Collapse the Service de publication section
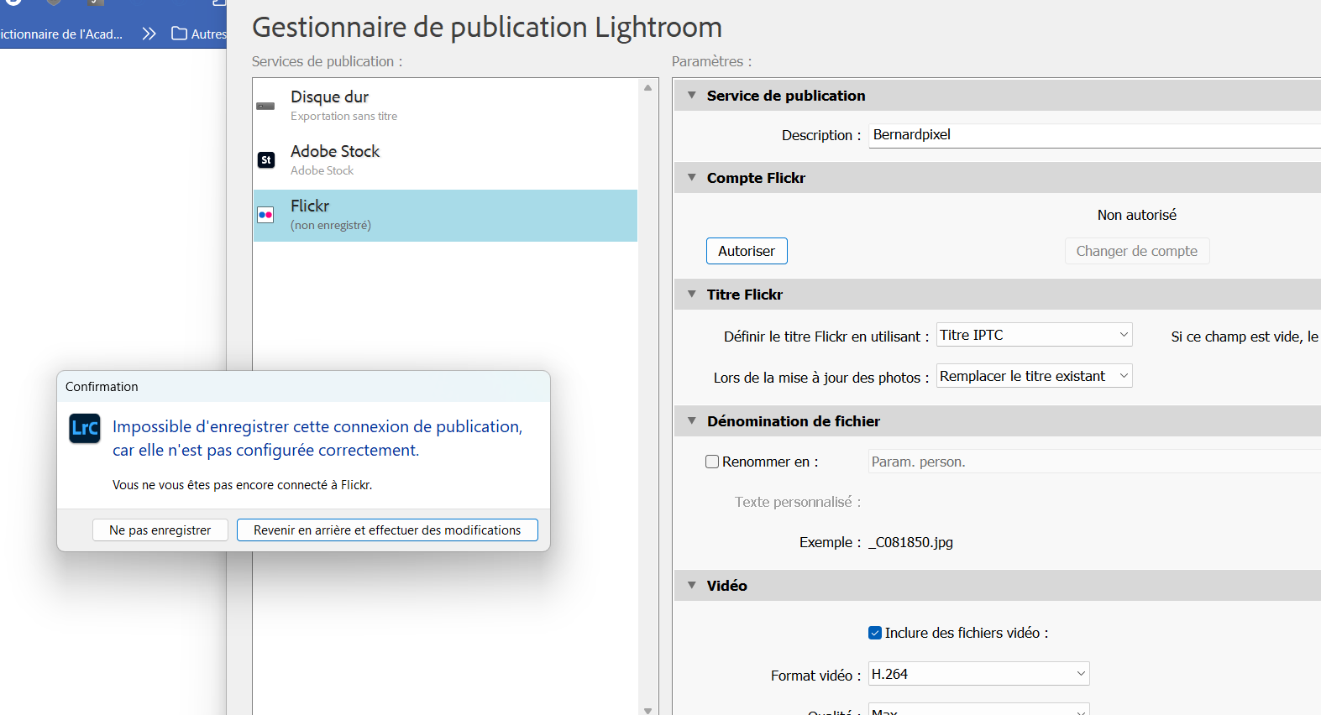 tap(692, 96)
